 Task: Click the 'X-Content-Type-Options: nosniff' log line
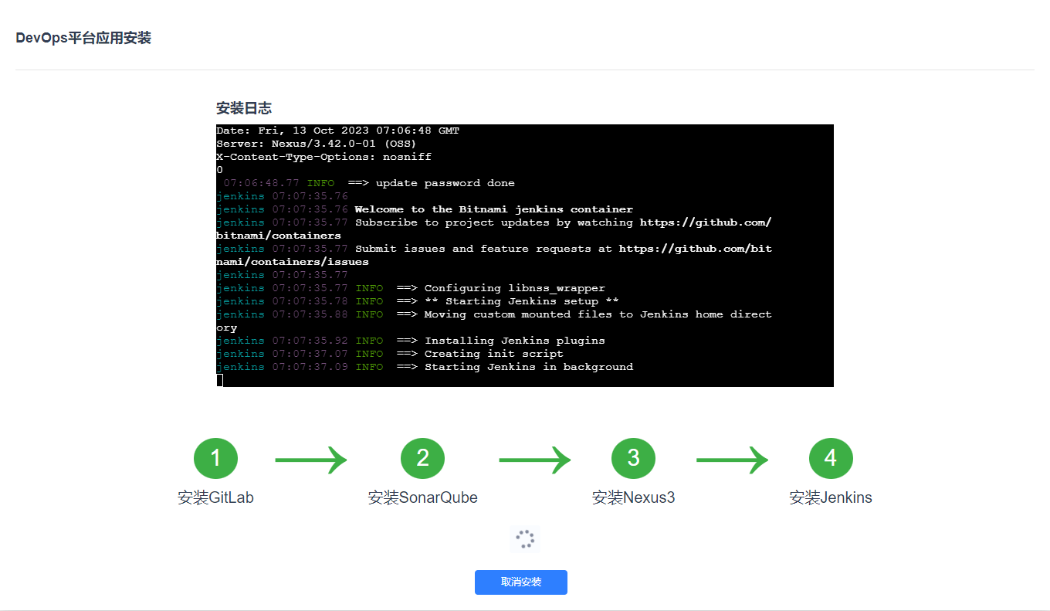pyautogui.click(x=324, y=157)
